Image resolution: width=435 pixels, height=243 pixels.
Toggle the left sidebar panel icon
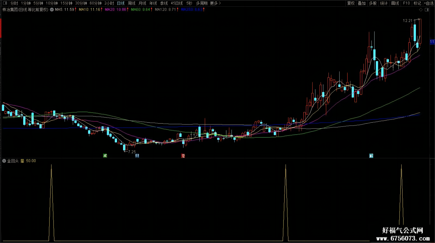[x=5, y=3]
